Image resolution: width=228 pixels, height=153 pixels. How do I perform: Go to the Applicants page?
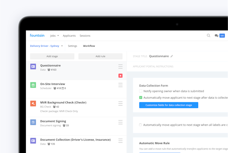tap(69, 36)
